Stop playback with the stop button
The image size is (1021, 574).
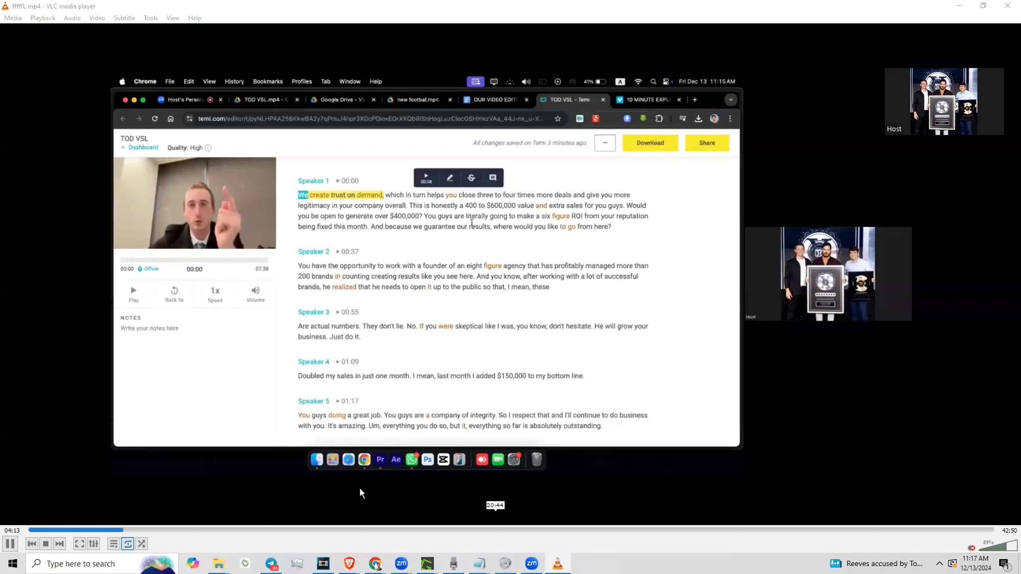[46, 544]
